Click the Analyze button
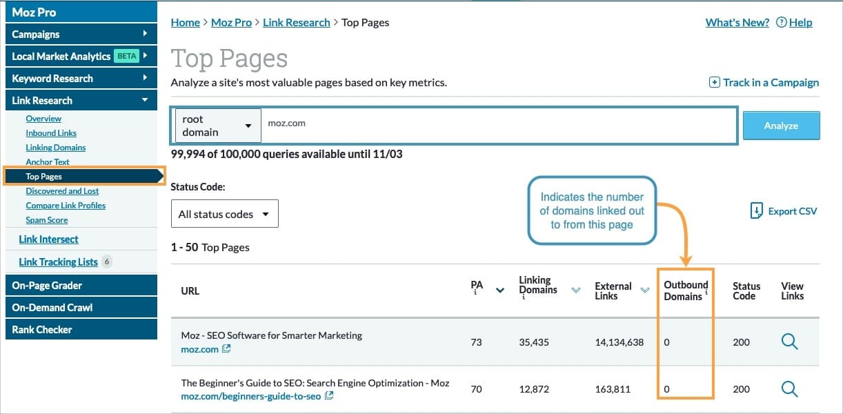This screenshot has width=843, height=414. click(781, 125)
